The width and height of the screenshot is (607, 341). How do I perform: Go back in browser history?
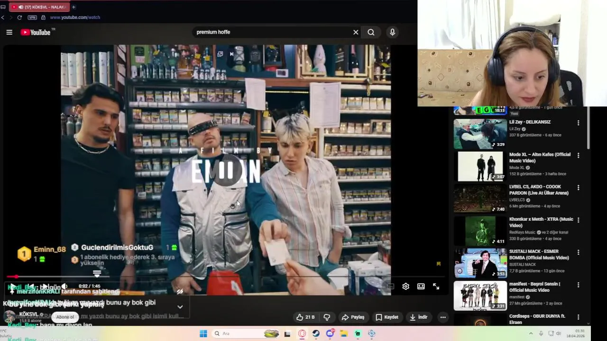coord(3,18)
